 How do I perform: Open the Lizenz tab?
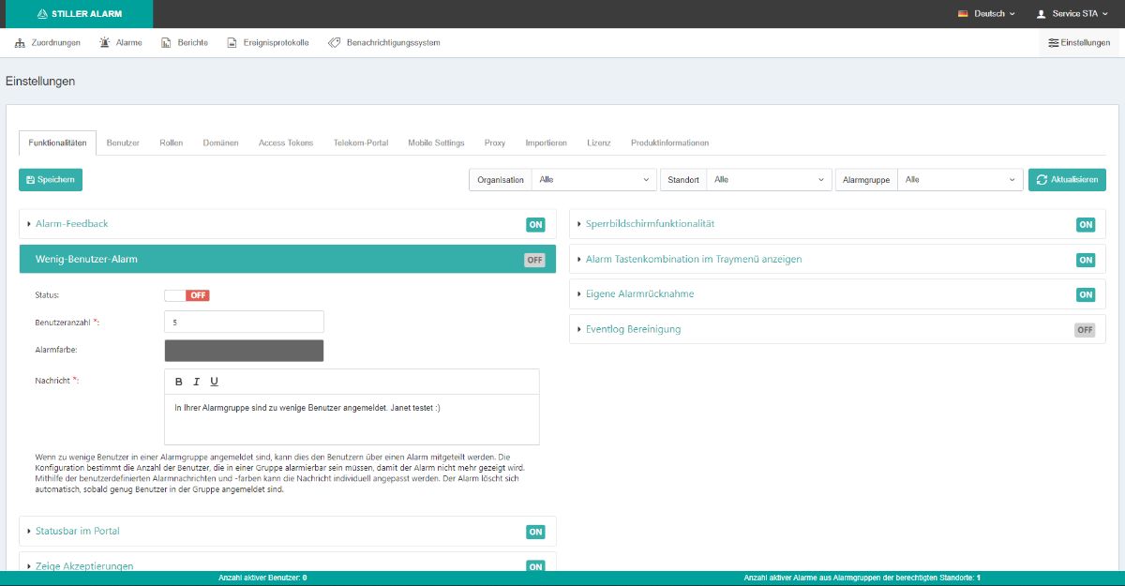point(598,143)
